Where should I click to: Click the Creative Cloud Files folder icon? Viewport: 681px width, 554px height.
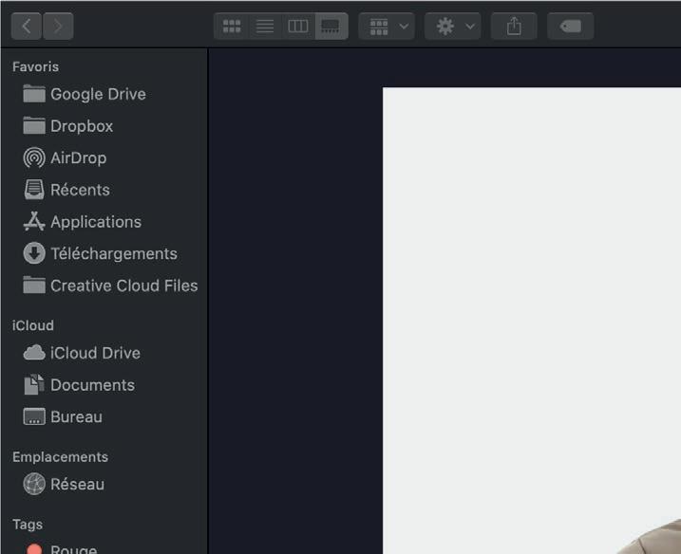(34, 285)
